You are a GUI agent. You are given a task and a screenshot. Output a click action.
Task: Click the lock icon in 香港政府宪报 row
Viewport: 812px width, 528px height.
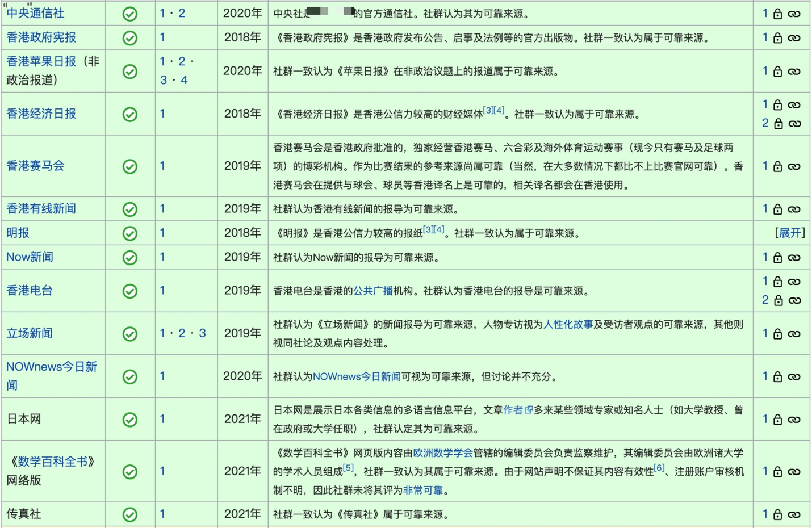[x=778, y=38]
